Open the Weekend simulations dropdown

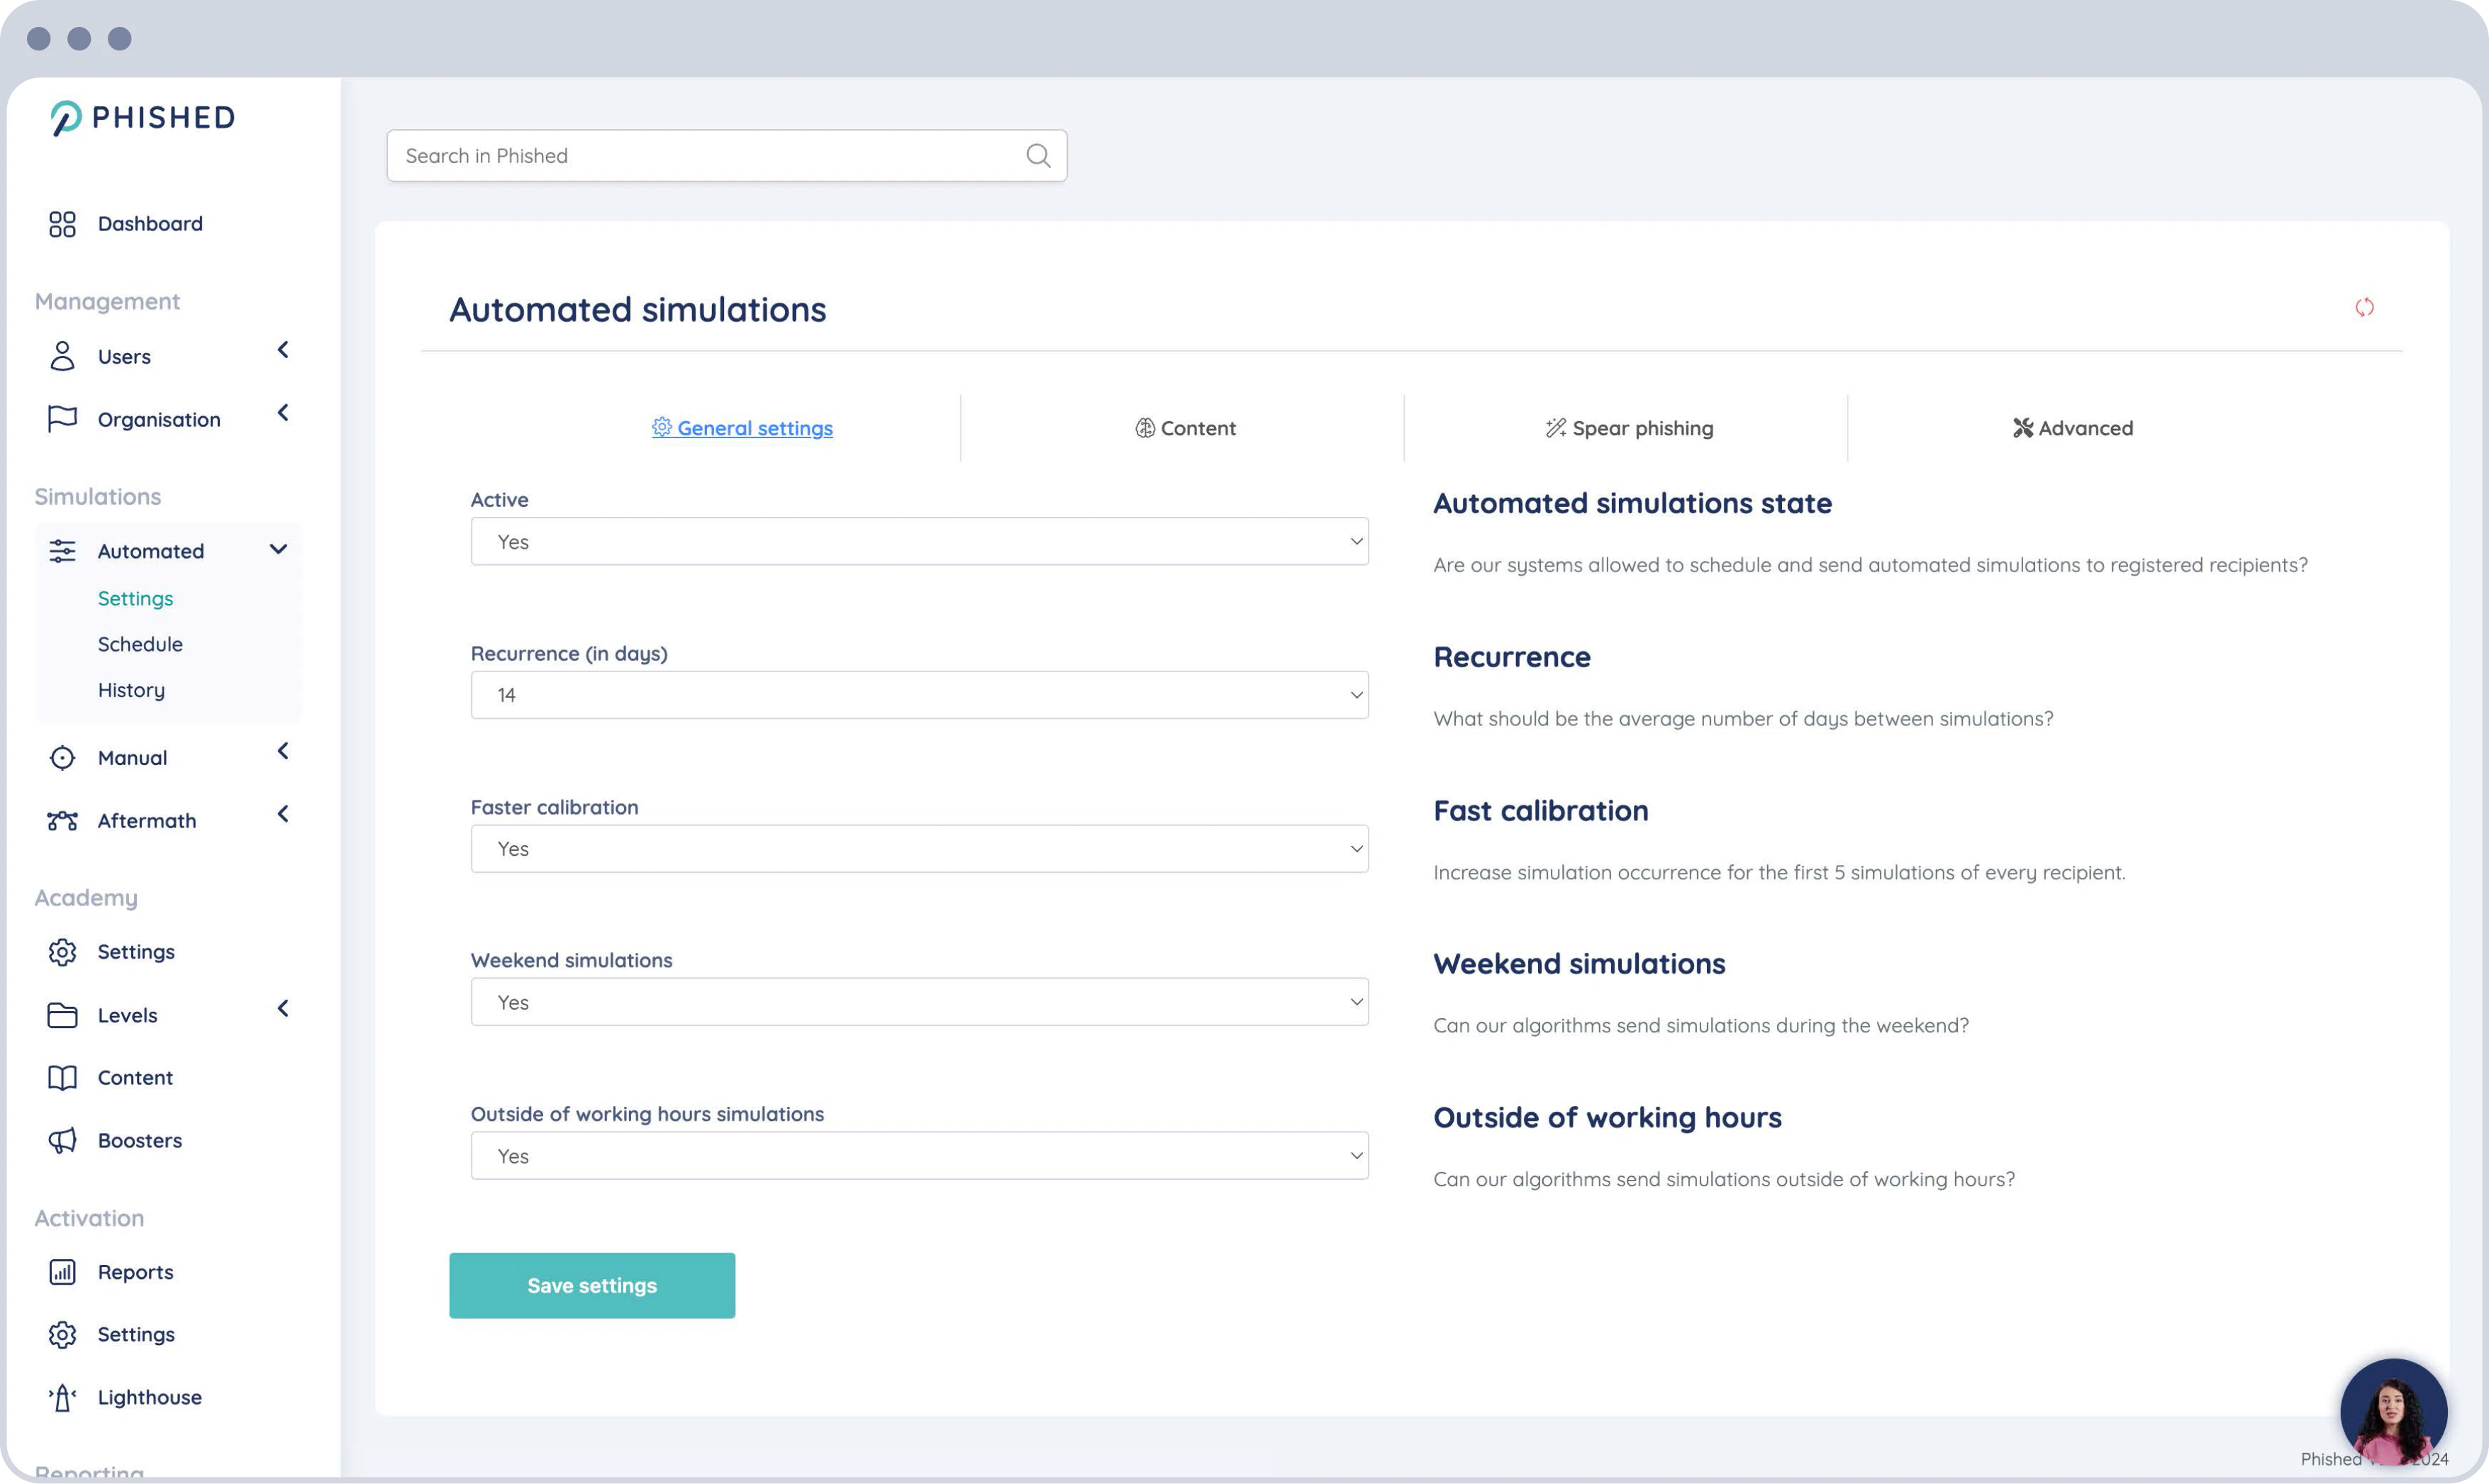pyautogui.click(x=918, y=1001)
